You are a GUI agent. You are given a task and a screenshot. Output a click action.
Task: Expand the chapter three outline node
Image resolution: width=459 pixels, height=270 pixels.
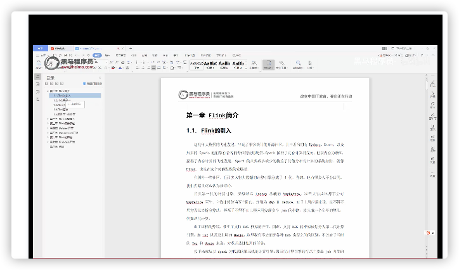(x=48, y=124)
